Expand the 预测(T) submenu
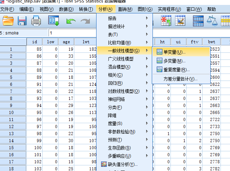 pos(124,140)
